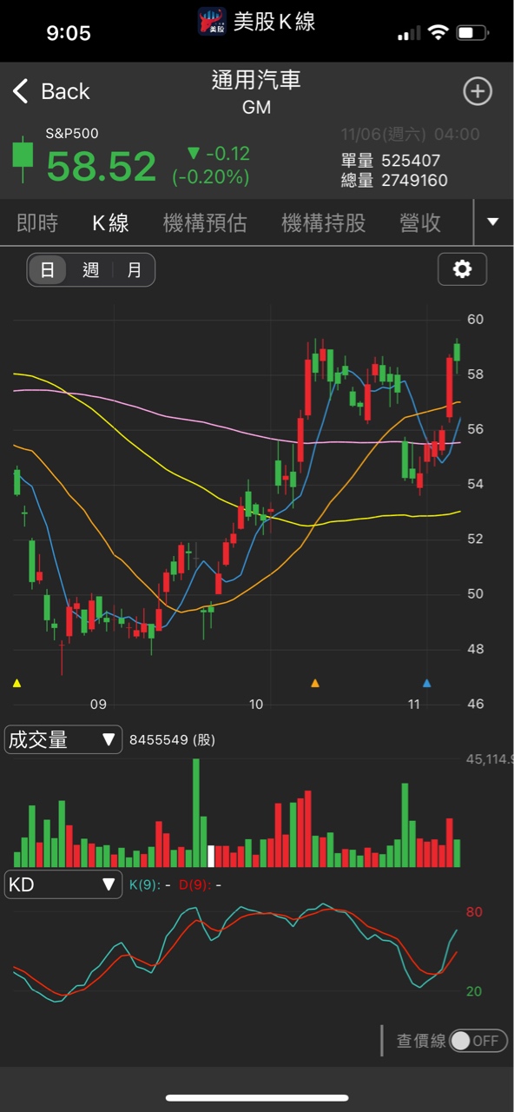
Task: Tap the battery status icon
Action: tap(473, 33)
